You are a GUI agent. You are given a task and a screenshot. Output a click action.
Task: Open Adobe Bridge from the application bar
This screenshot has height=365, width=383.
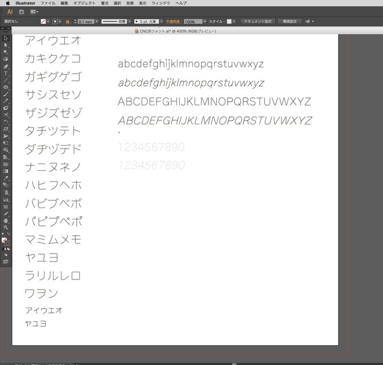tap(21, 12)
